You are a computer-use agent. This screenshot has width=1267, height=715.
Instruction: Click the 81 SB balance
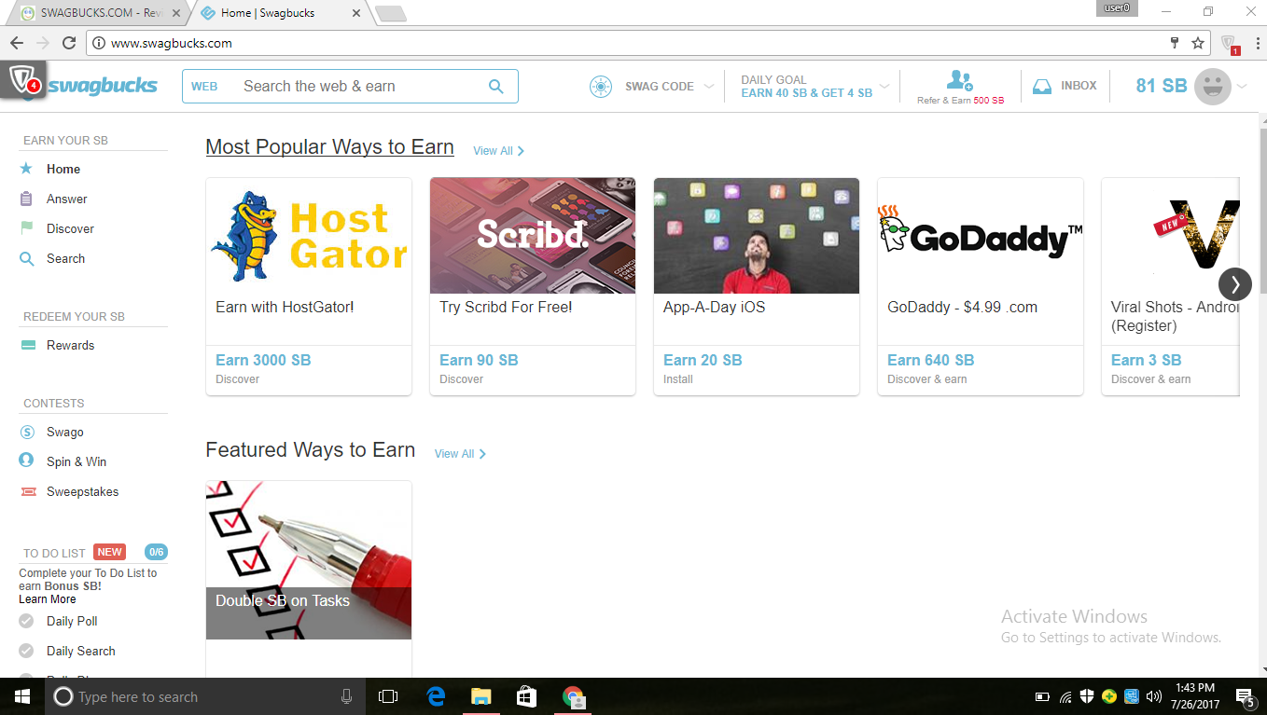click(1162, 86)
